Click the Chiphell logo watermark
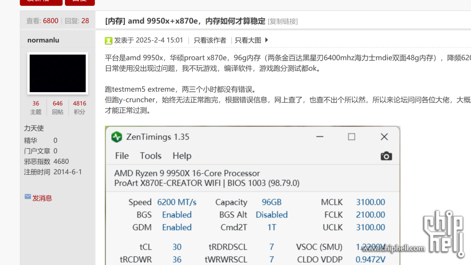471x265 pixels. [x=445, y=230]
